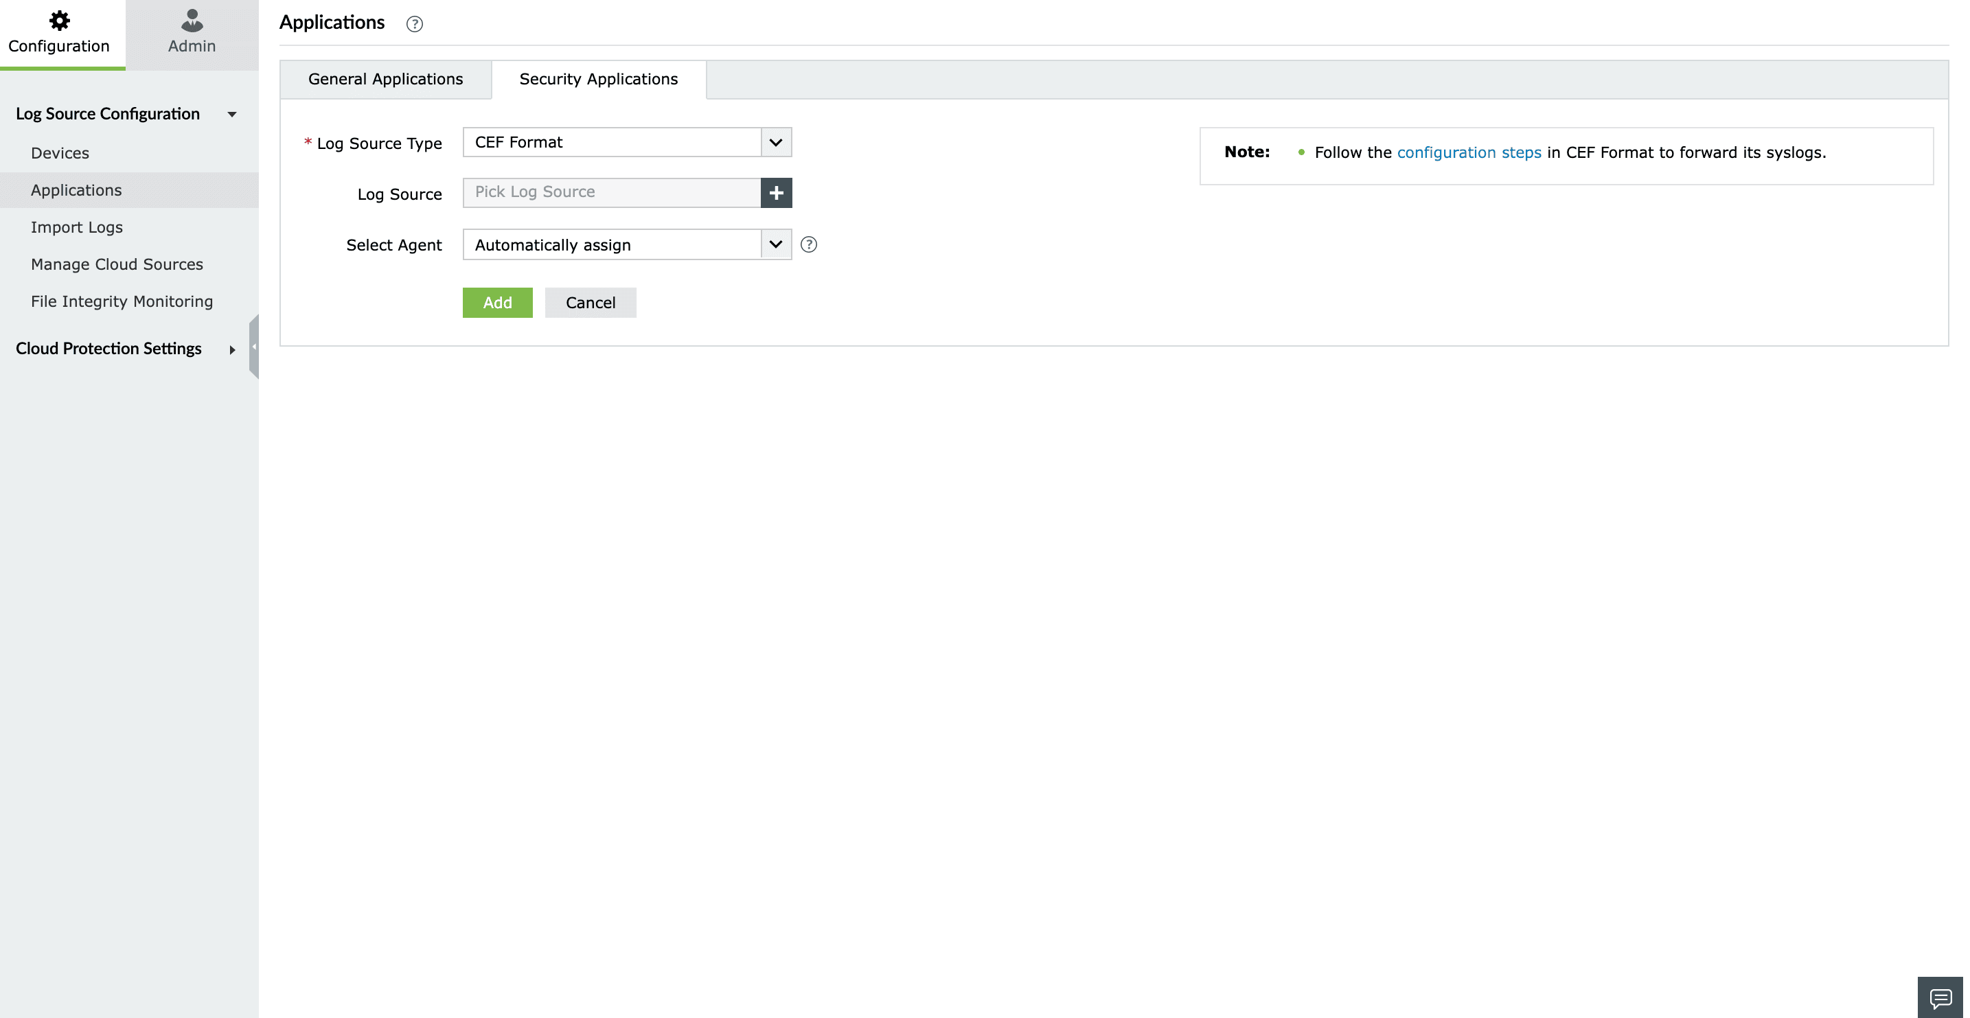Click the Cancel button
Viewport: 1970px width, 1018px height.
coord(590,303)
